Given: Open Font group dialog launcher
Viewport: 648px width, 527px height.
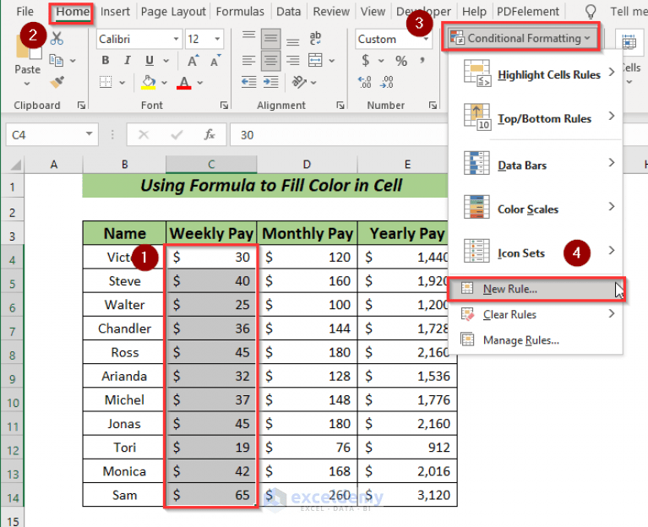Looking at the screenshot, I should pyautogui.click(x=225, y=106).
